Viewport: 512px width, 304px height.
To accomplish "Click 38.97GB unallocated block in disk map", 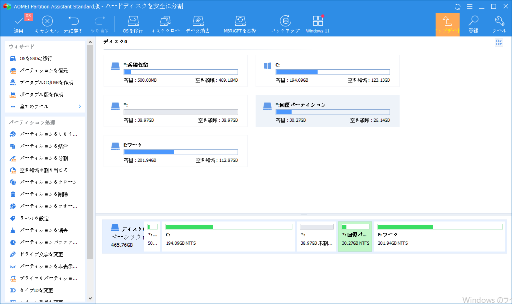I will [x=316, y=236].
